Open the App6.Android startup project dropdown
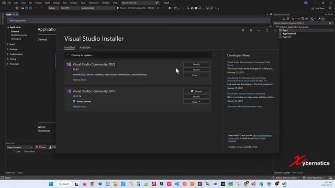This screenshot has width=335, height=188. (x=98, y=8)
